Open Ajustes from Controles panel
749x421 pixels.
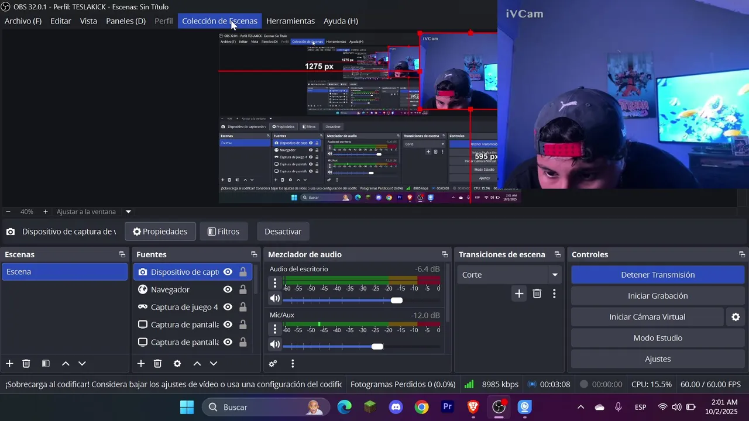click(658, 359)
